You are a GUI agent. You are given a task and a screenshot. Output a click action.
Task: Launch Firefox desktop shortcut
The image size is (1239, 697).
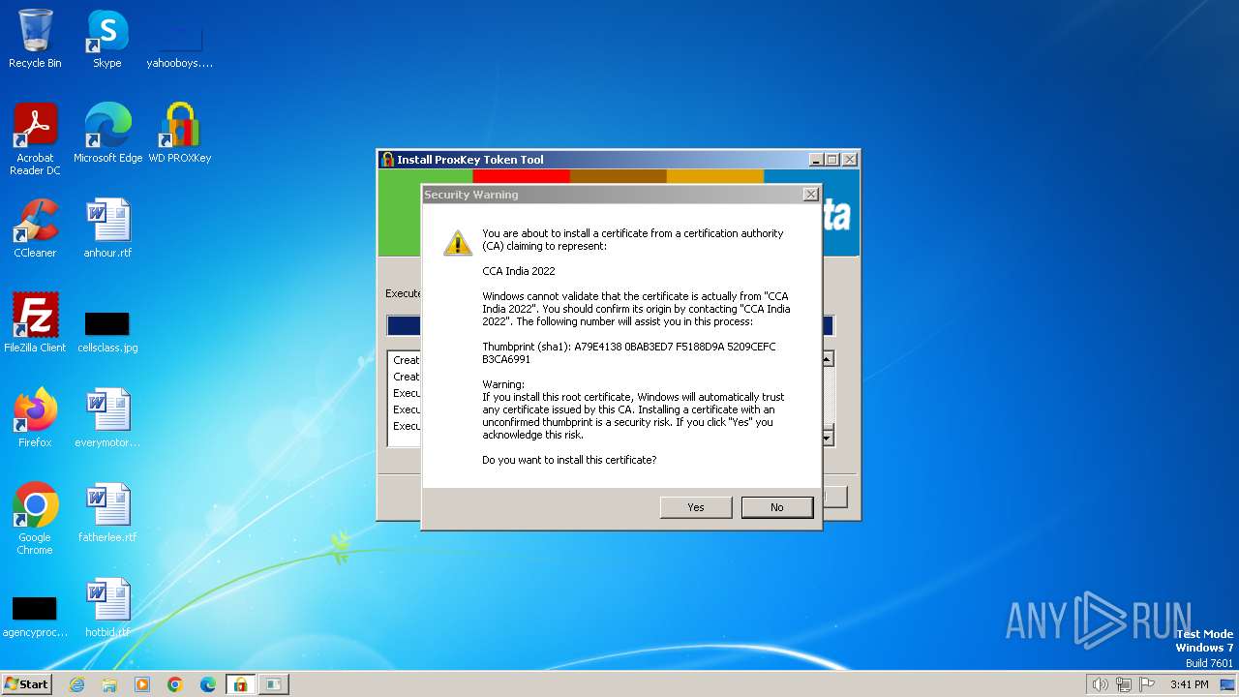tap(35, 418)
